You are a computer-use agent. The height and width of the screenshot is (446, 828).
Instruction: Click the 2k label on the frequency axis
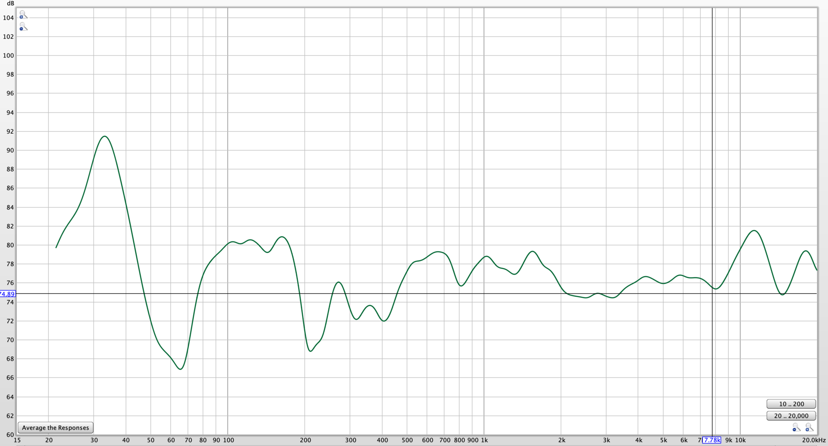[561, 440]
